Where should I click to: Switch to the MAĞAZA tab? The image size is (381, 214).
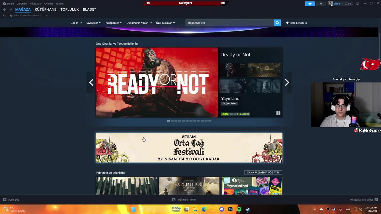(x=23, y=10)
